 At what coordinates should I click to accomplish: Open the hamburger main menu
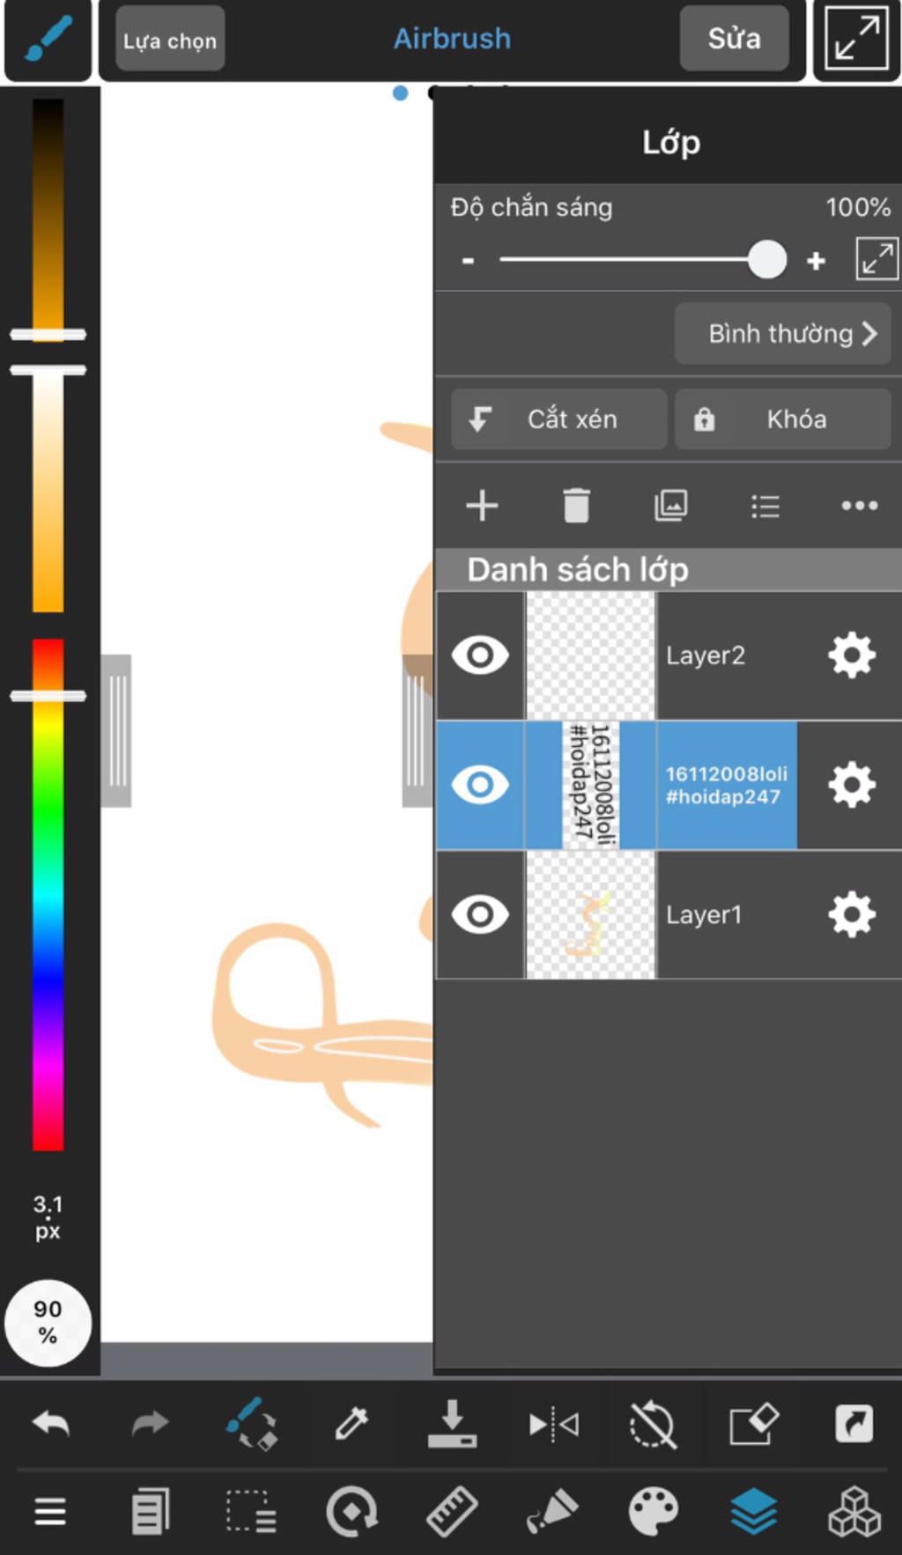pyautogui.click(x=50, y=1512)
